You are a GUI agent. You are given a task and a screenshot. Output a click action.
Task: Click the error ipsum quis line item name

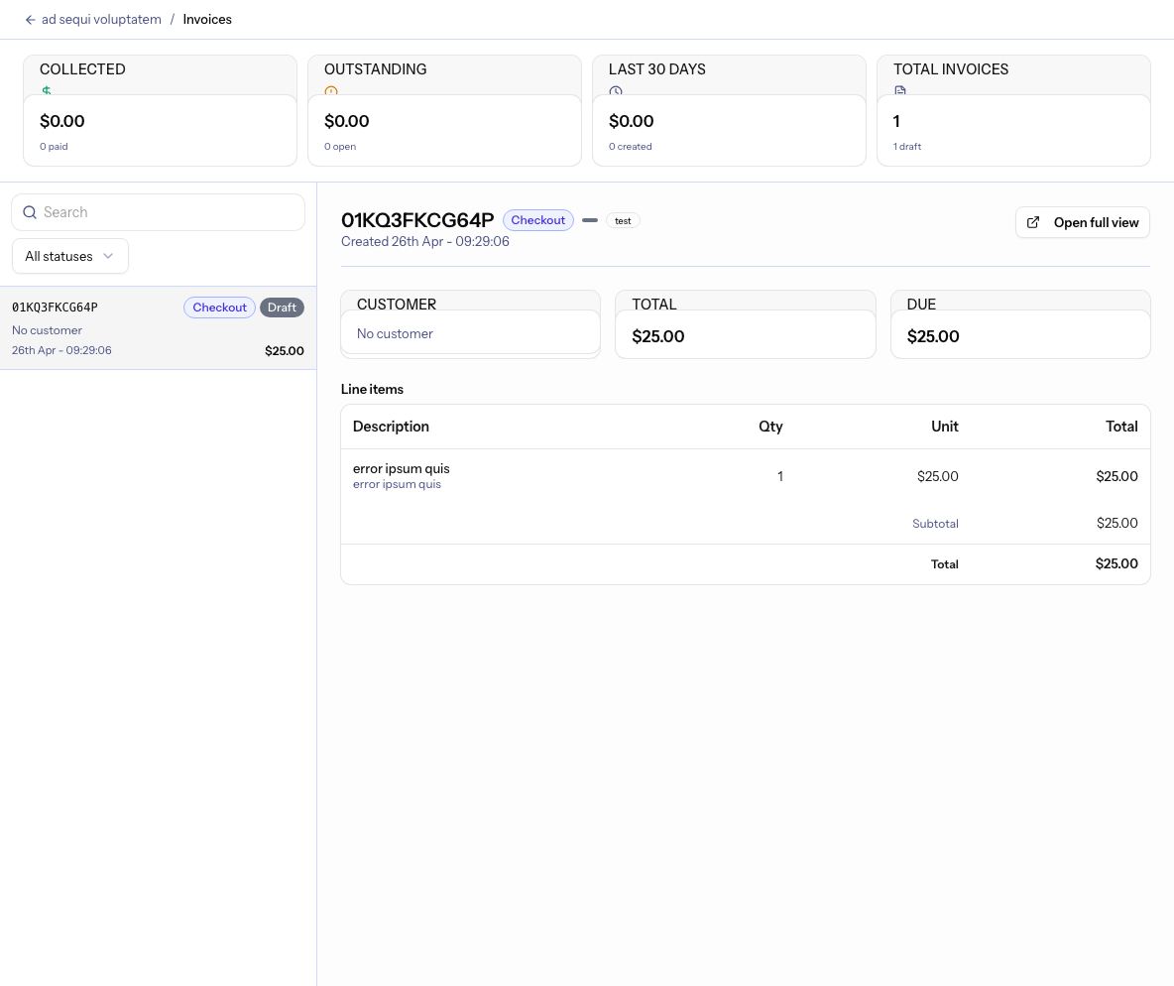(x=402, y=468)
